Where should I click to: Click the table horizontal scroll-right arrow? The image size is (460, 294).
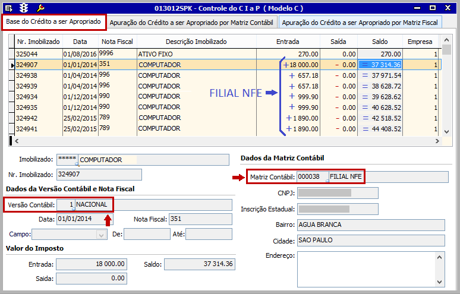(437, 141)
